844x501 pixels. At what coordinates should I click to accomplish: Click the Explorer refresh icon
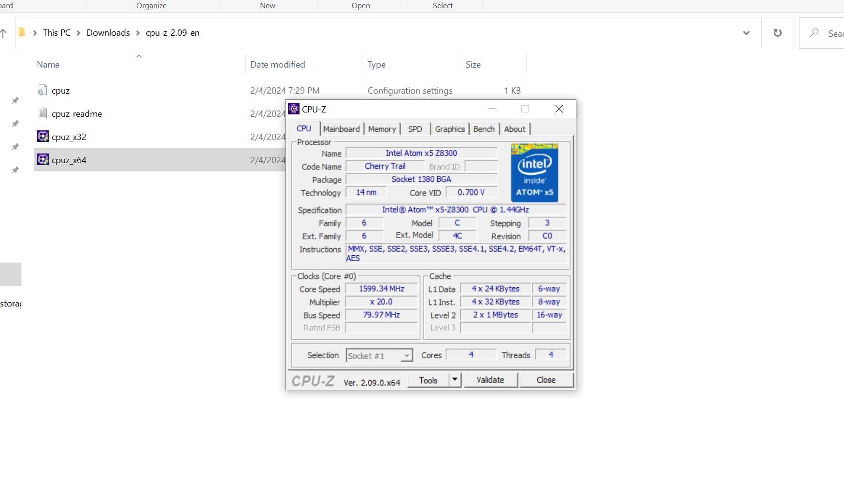coord(777,33)
